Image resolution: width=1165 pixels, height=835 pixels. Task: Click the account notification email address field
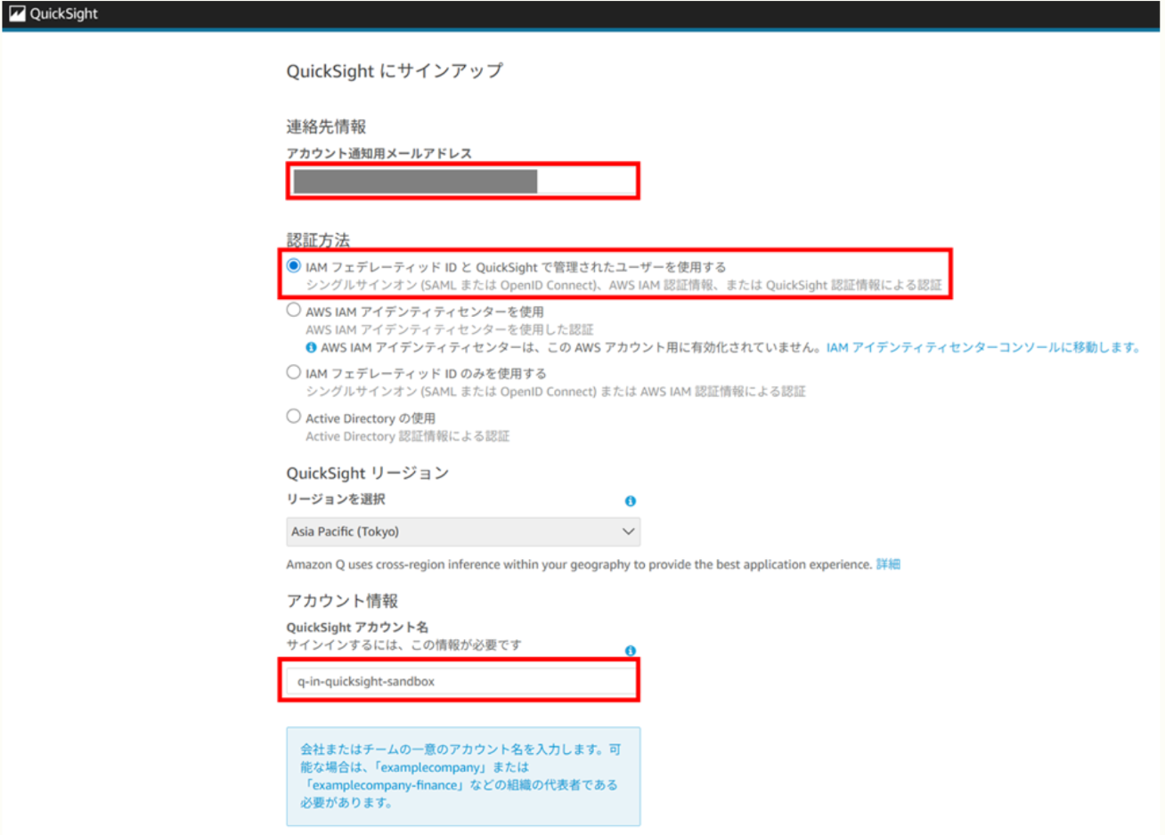462,181
